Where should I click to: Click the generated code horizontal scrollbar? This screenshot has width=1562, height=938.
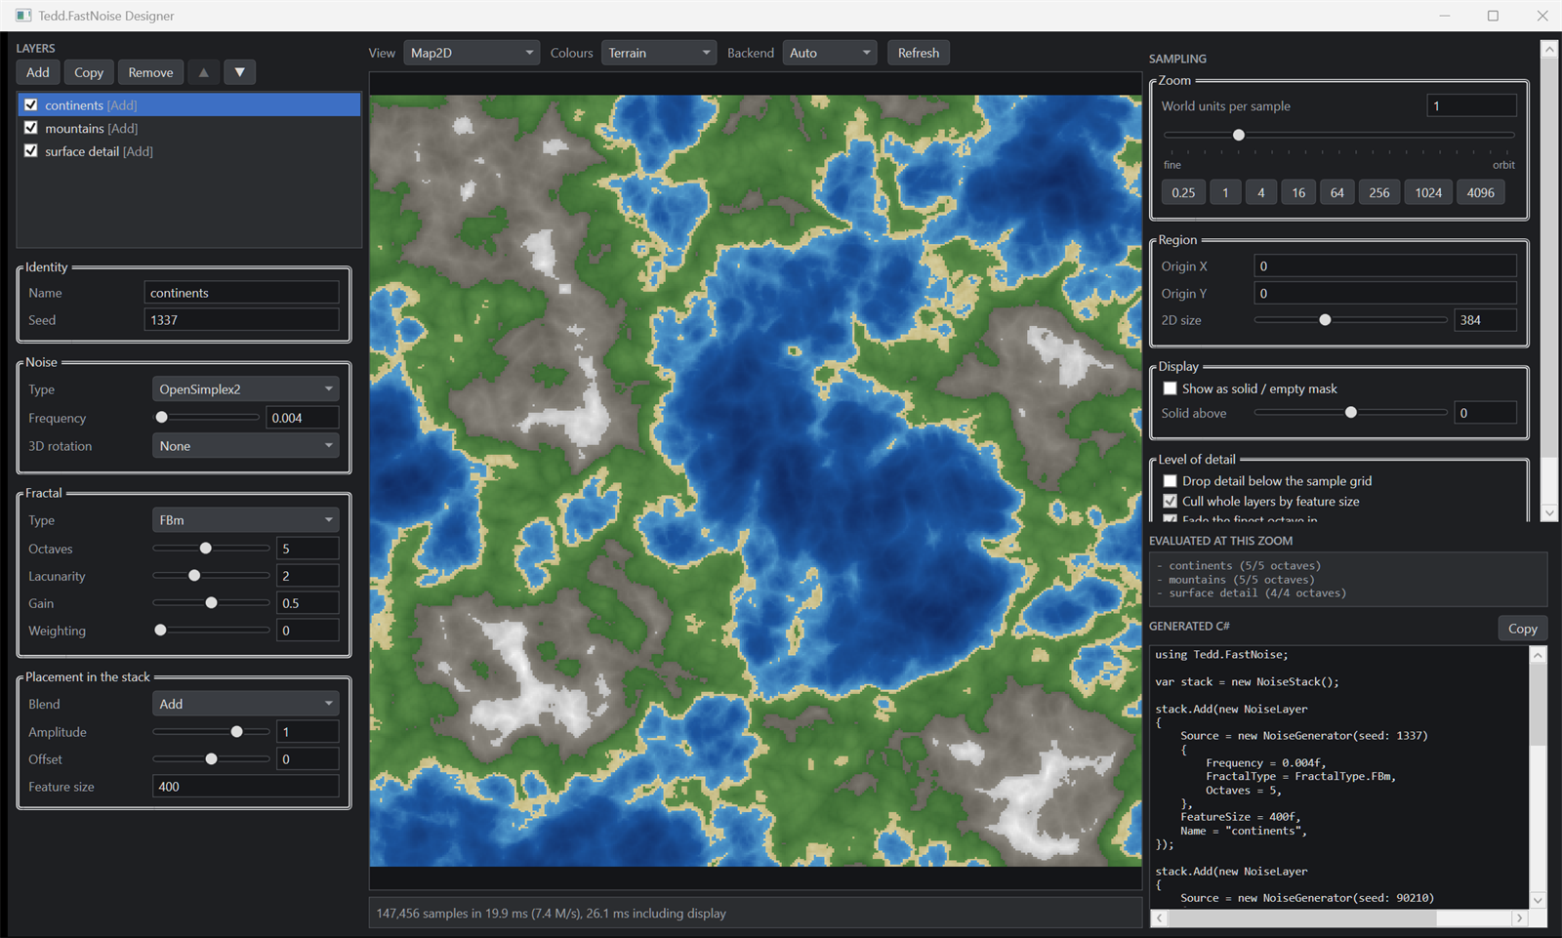tap(1338, 918)
